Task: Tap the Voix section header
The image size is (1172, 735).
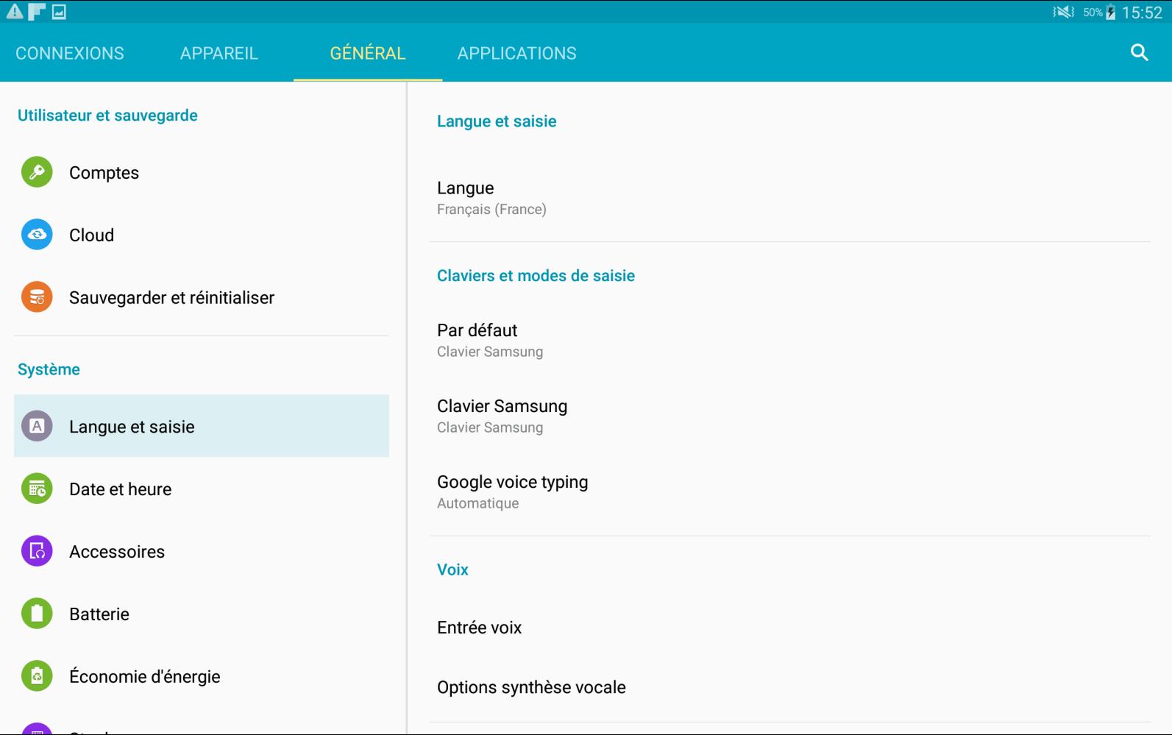Action: (x=452, y=569)
